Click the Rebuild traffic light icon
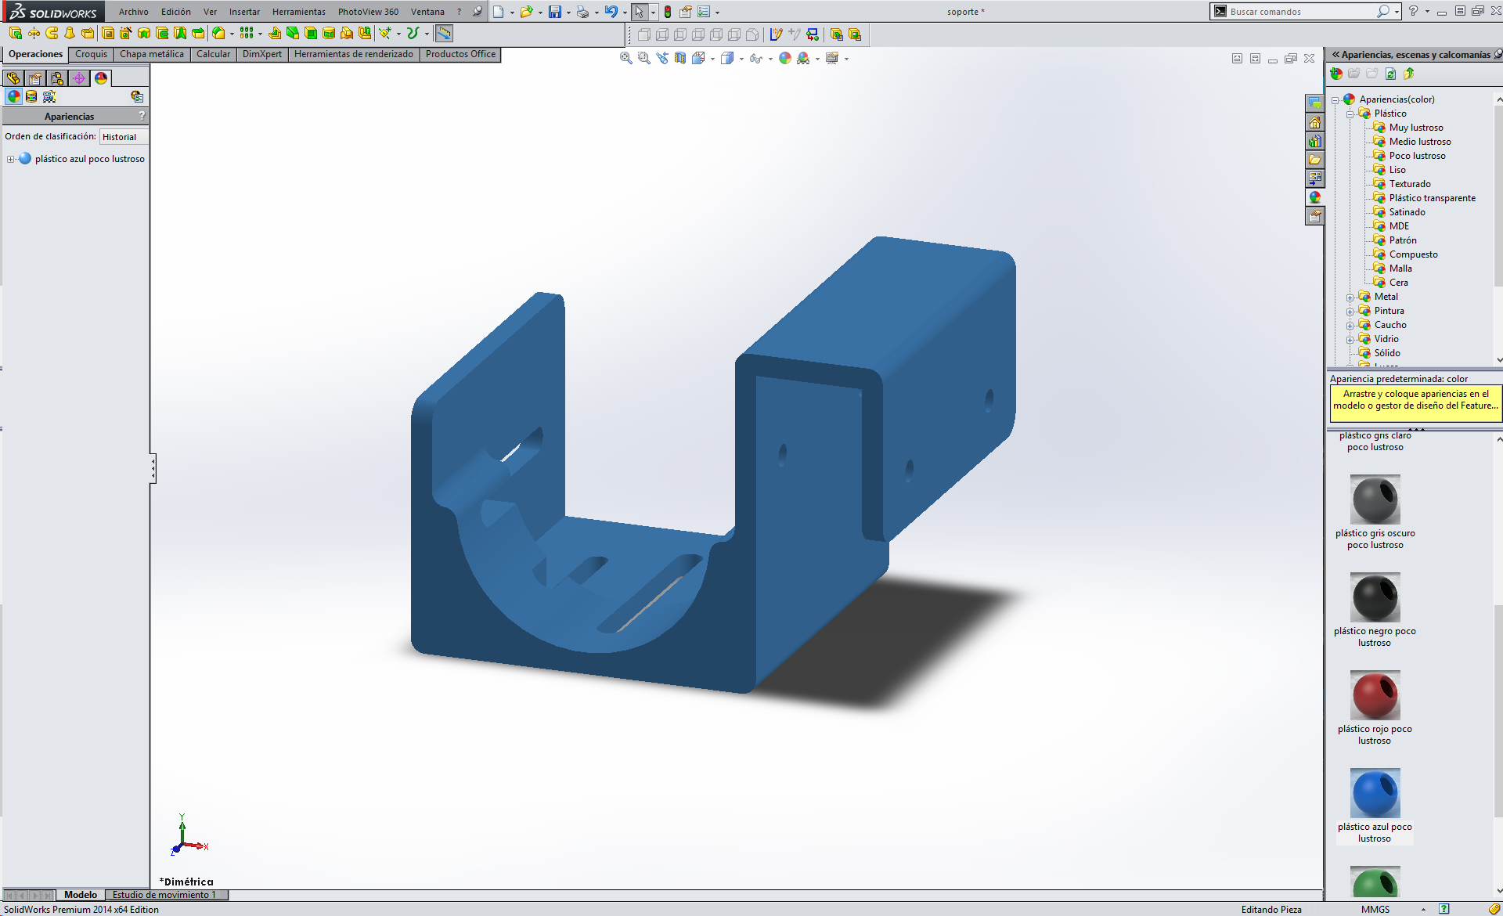 click(x=668, y=12)
